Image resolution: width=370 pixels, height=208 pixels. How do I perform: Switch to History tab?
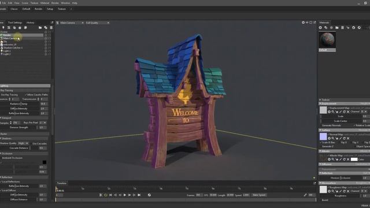click(x=30, y=23)
